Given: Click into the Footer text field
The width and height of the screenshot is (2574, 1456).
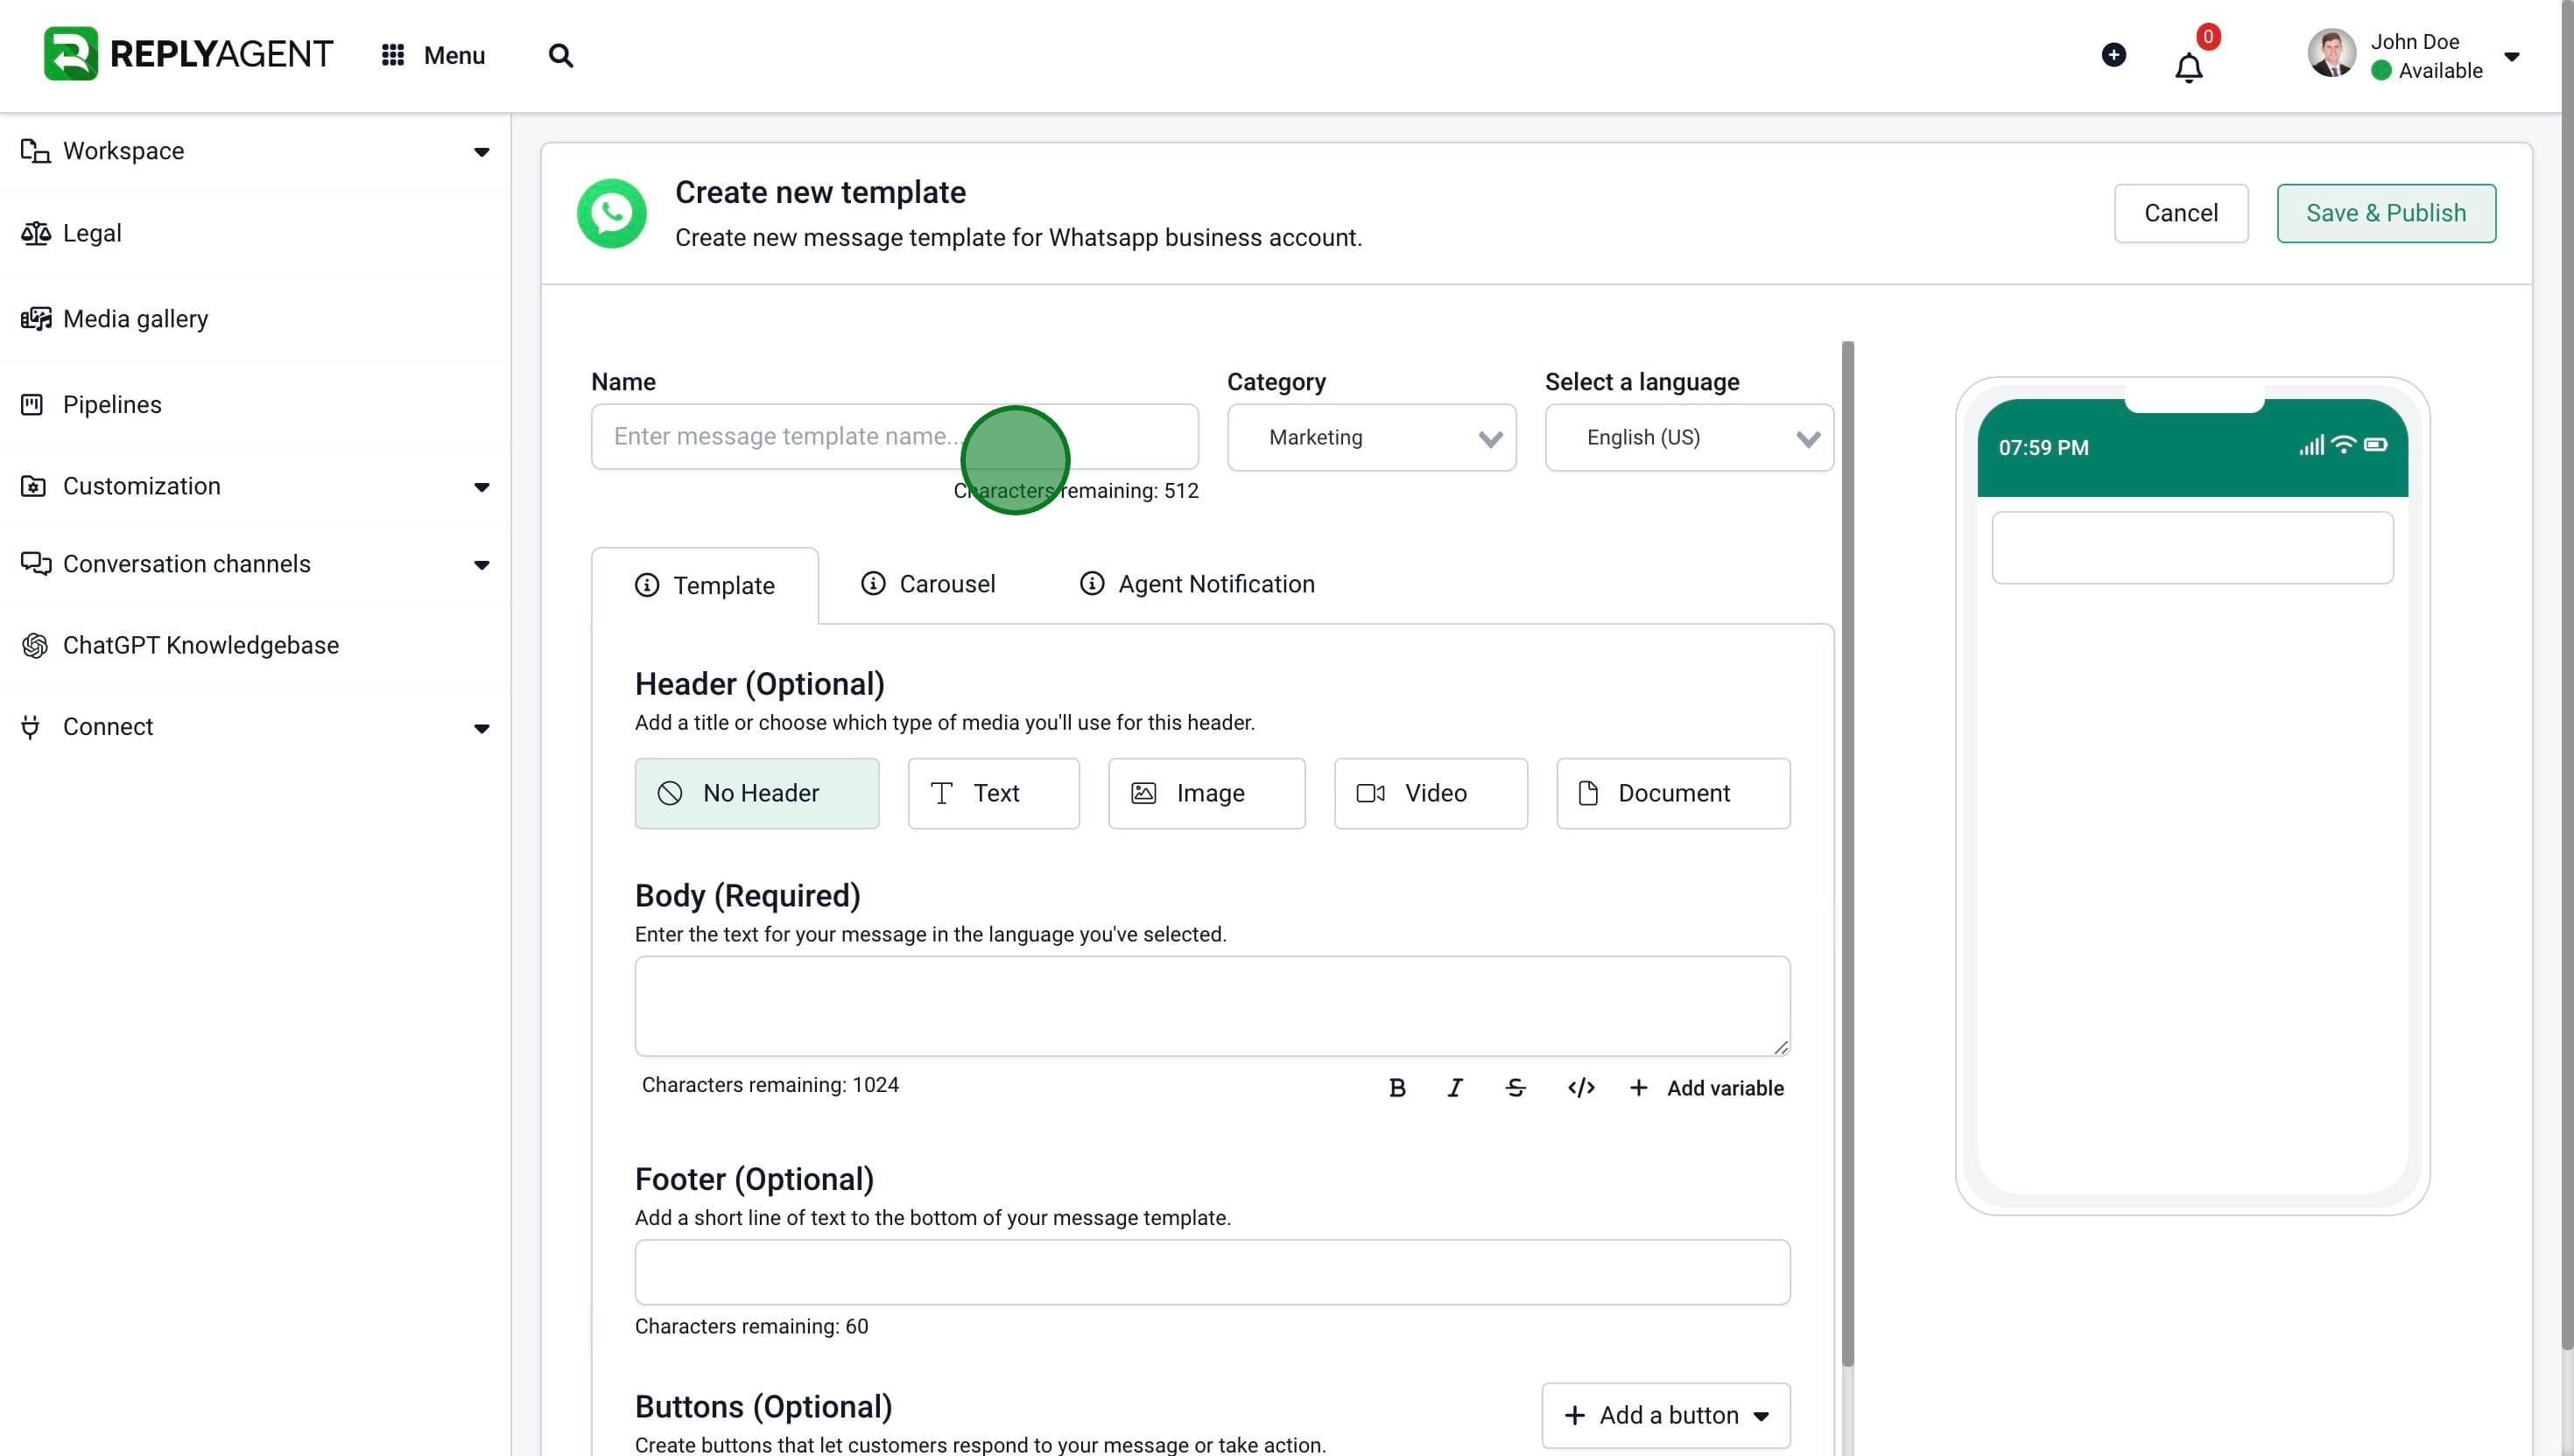Looking at the screenshot, I should tap(1212, 1272).
